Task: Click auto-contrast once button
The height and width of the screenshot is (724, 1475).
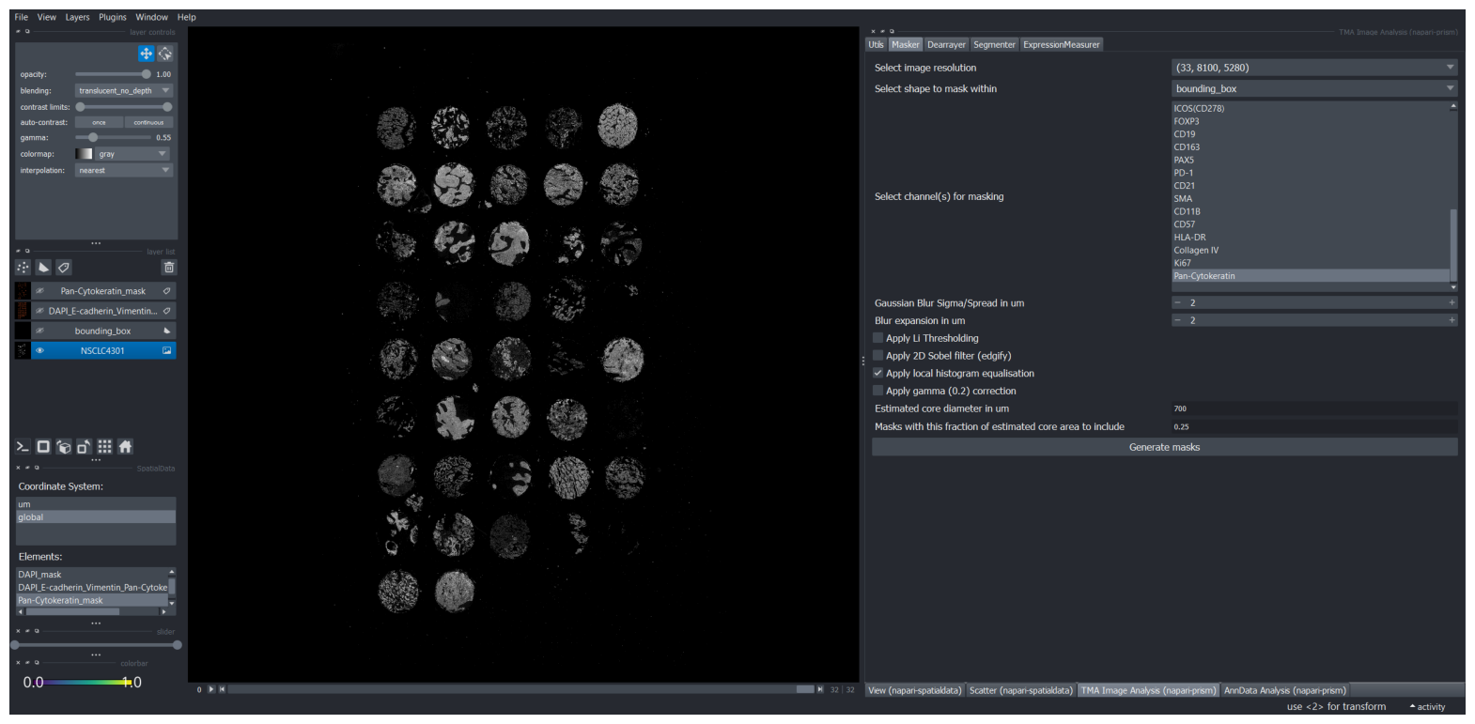Action: click(x=99, y=122)
